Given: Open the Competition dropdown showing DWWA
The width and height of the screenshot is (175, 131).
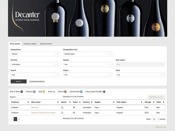Looking at the screenshot, I should [x=35, y=54].
